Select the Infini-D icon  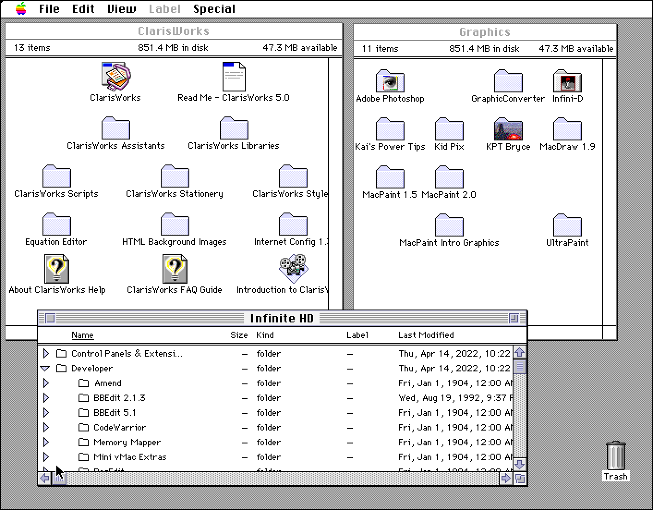567,82
